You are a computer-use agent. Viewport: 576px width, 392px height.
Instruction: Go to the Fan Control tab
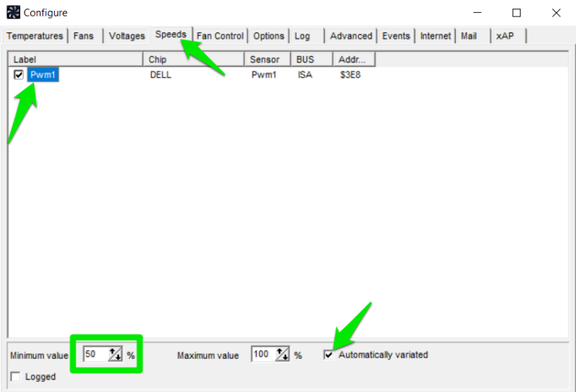pyautogui.click(x=220, y=36)
